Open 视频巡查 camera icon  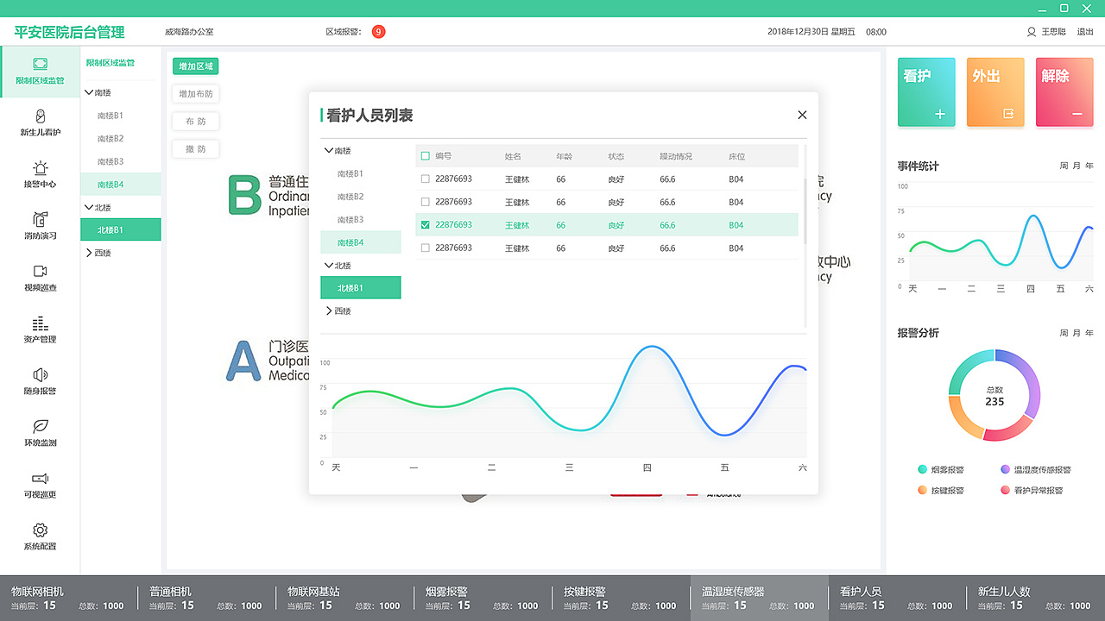(x=40, y=272)
